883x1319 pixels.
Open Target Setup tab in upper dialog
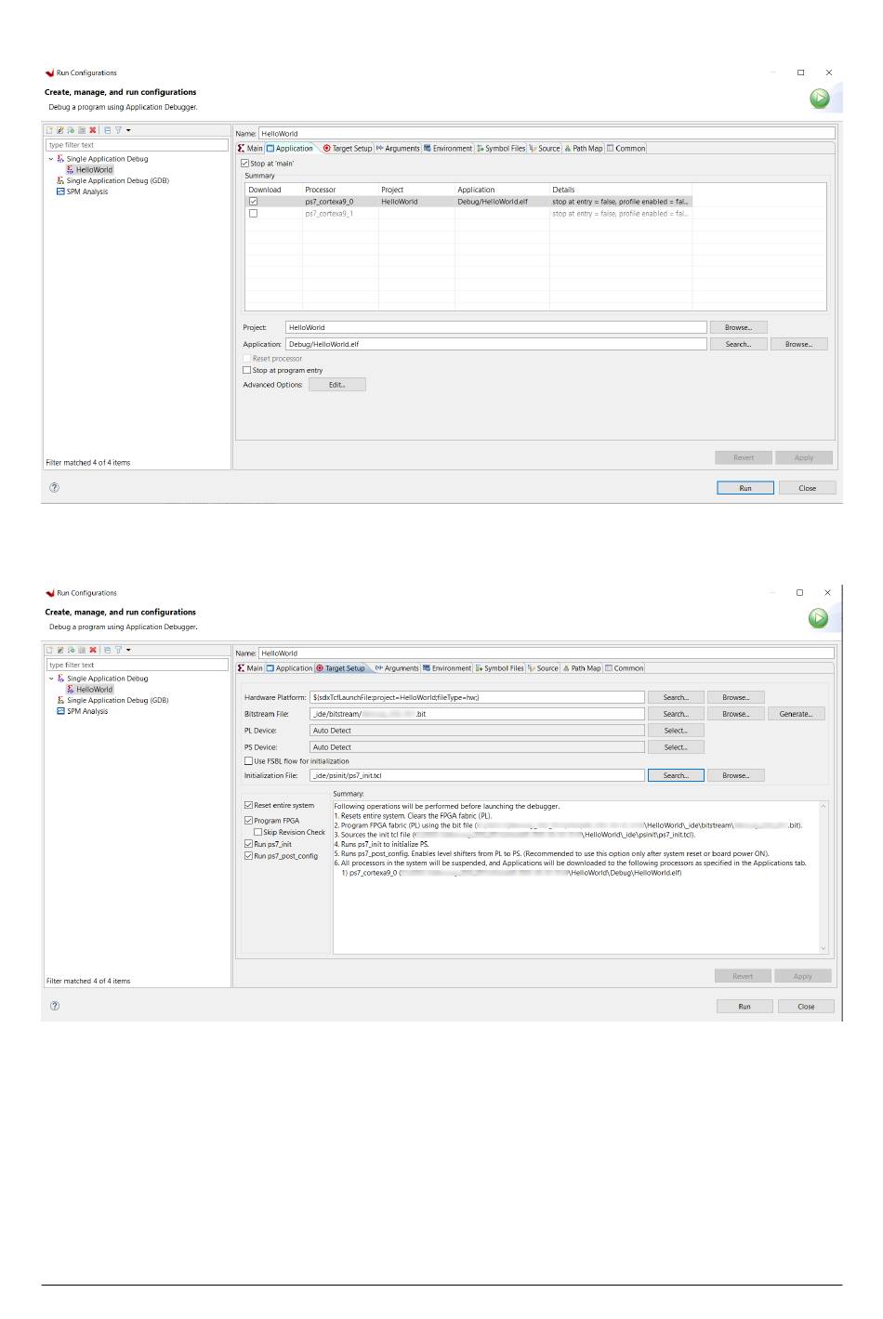(348, 149)
